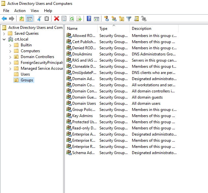Viewport: 208px width, 193px height.
Task: Click the crt.local domain icon
Action: tap(10, 39)
